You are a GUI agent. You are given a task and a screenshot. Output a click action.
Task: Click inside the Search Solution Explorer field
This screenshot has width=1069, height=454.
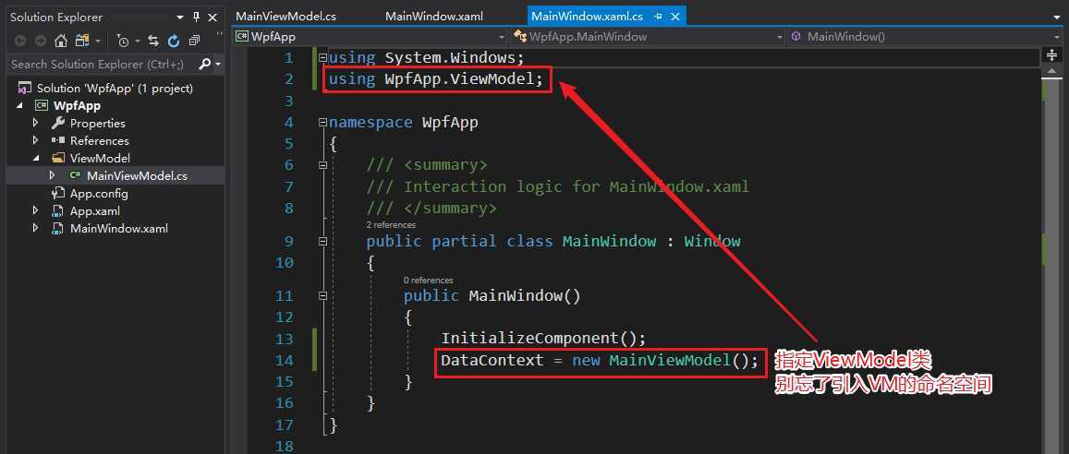coord(101,64)
